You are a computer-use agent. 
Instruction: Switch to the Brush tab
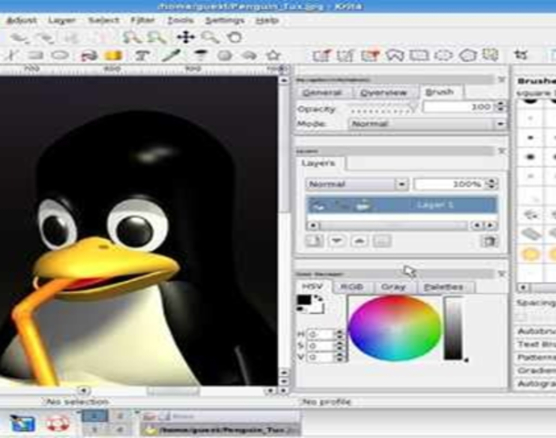439,92
